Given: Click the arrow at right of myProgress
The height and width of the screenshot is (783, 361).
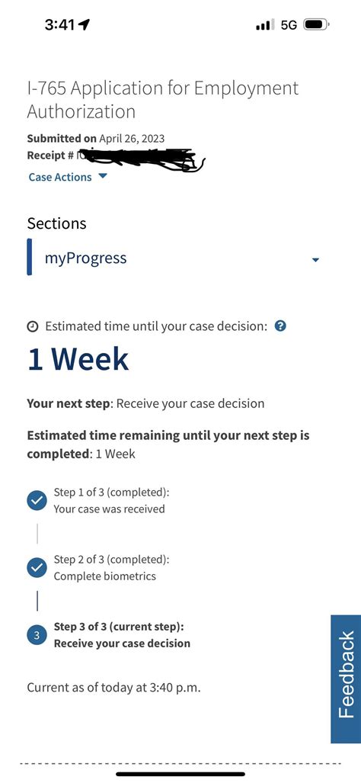Looking at the screenshot, I should pos(315,260).
